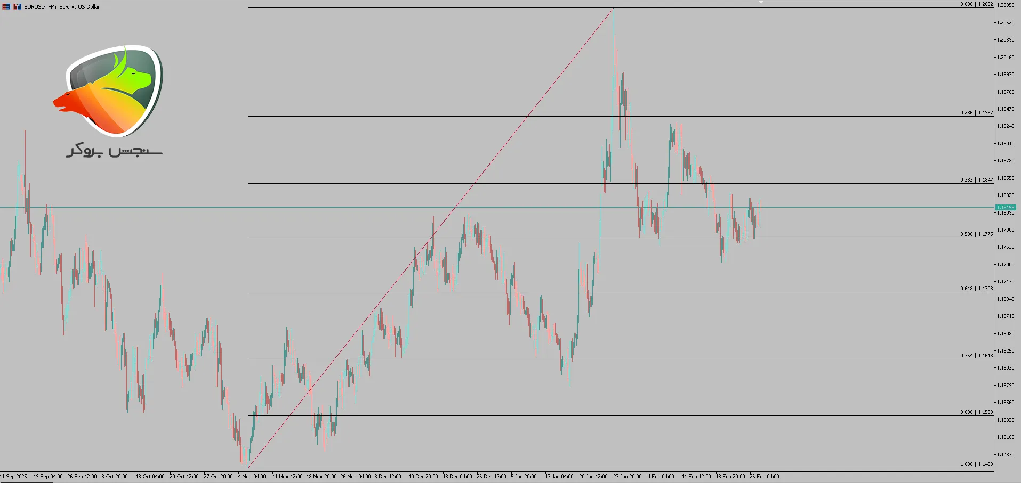Click price scale value 1.16710
Viewport: 1021px width, 483px height.
pos(1006,316)
